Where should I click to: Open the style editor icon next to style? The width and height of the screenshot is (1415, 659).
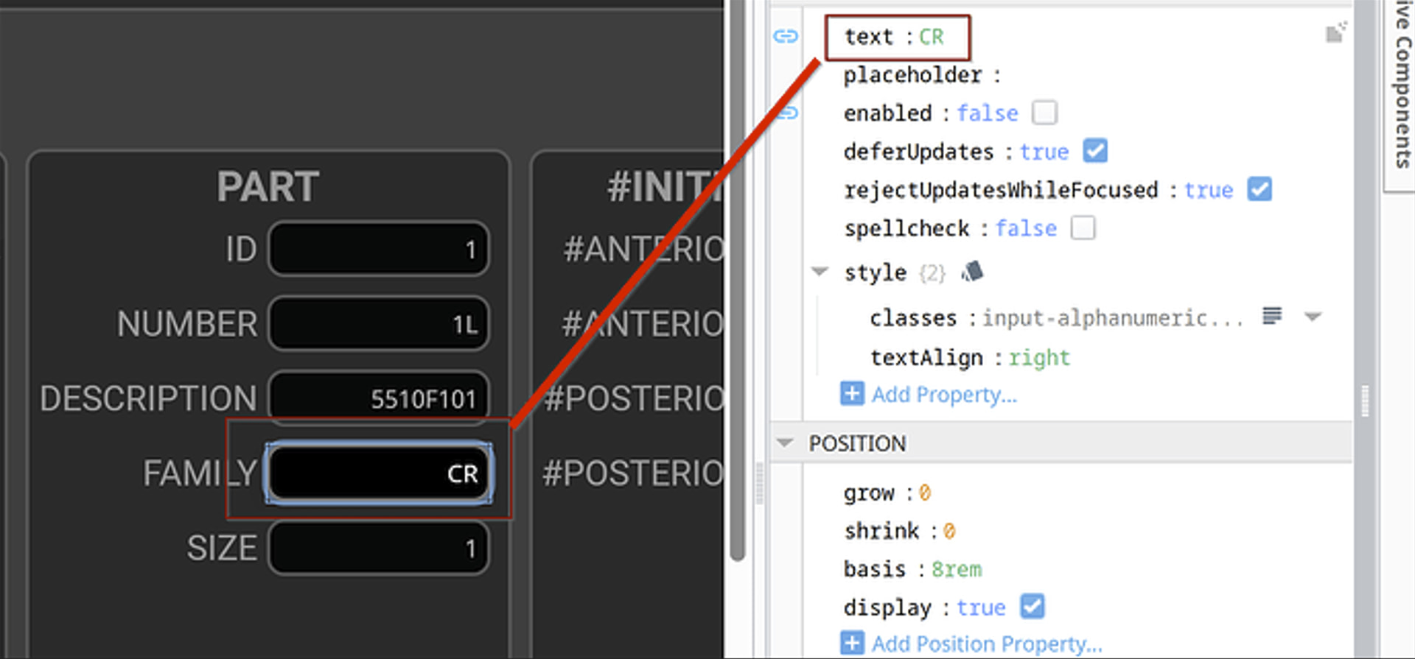tap(973, 272)
